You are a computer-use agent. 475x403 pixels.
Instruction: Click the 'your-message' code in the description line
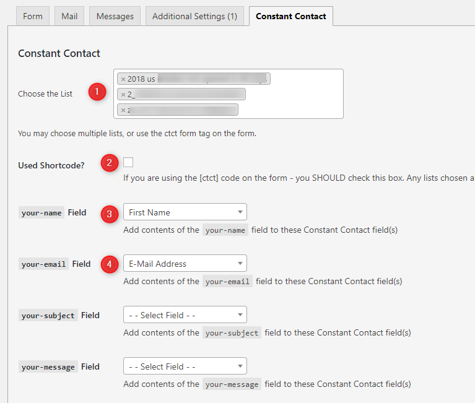point(232,384)
